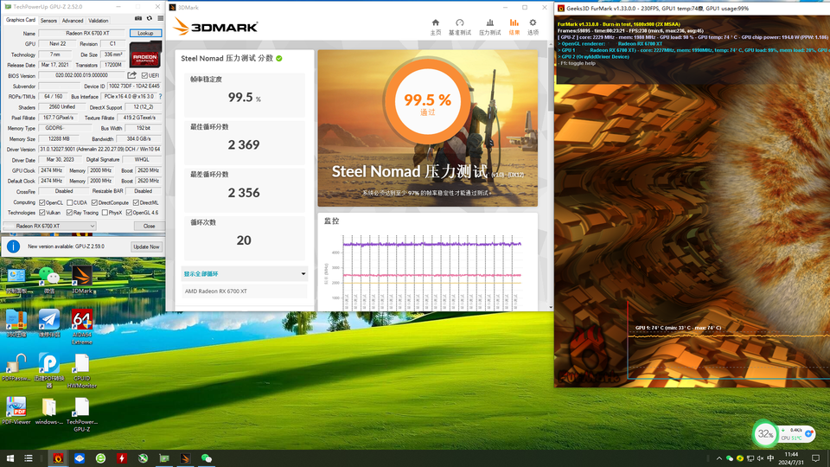The height and width of the screenshot is (467, 830).
Task: Toggle the OpenCL checkbox
Action: 41,202
